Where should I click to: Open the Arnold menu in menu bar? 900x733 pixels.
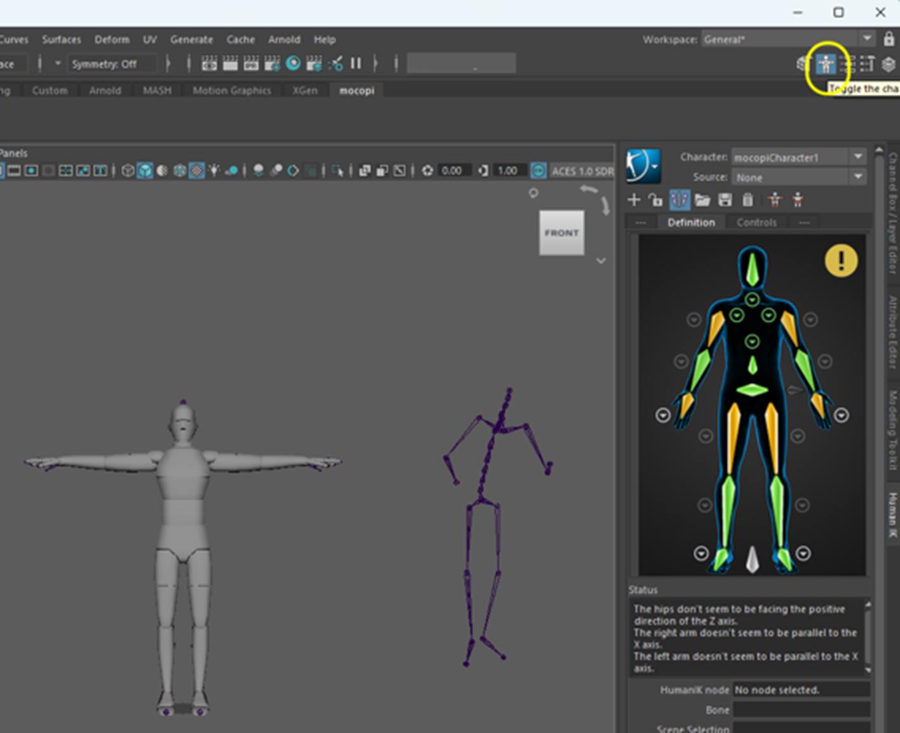[284, 39]
